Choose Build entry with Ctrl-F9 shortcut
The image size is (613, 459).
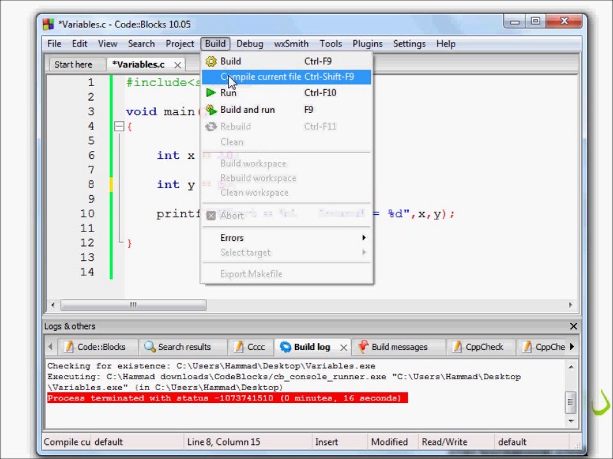(x=286, y=61)
